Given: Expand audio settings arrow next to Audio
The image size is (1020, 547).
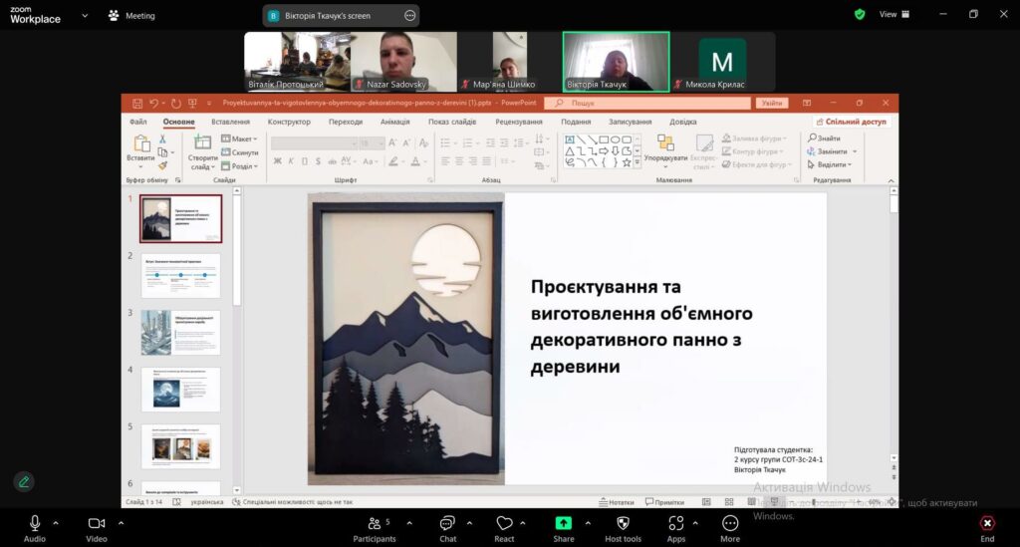Looking at the screenshot, I should click(55, 522).
